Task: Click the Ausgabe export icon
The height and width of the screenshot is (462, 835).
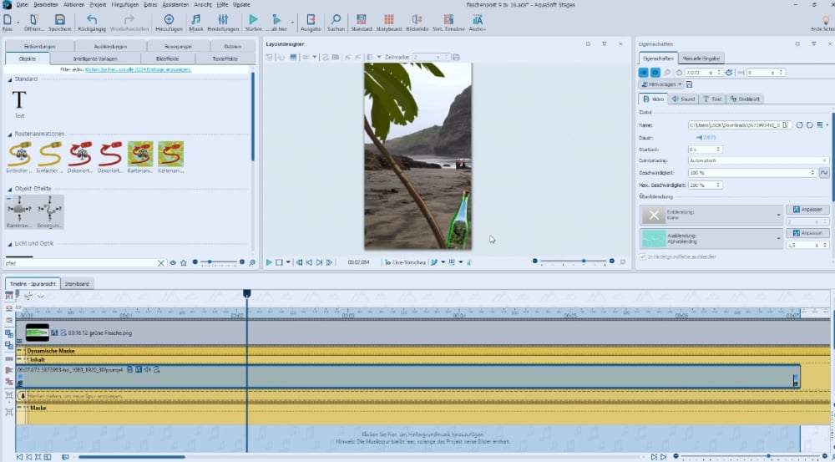Action: point(311,20)
